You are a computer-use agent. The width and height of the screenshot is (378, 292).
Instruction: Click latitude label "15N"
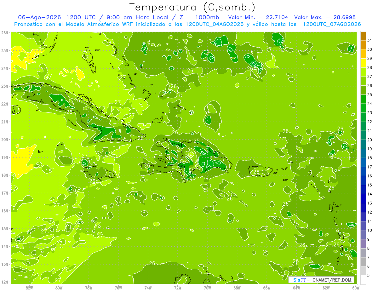click(5, 228)
